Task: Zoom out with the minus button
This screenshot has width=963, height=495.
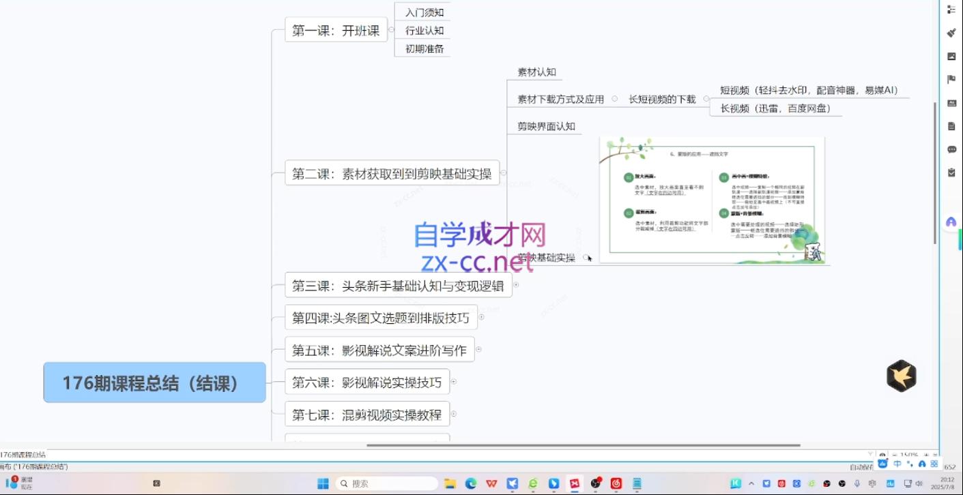Action: [895, 454]
